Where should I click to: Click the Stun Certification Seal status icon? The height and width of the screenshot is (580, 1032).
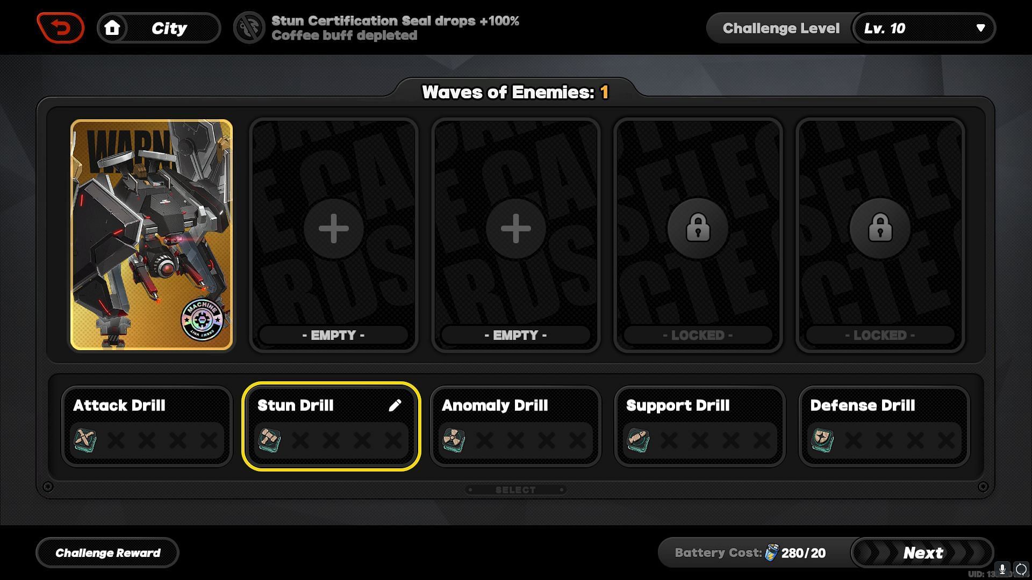pos(250,28)
